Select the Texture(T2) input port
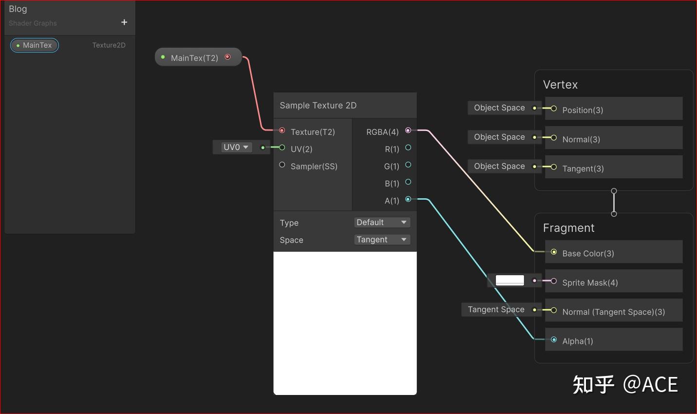The height and width of the screenshot is (414, 697). point(282,131)
